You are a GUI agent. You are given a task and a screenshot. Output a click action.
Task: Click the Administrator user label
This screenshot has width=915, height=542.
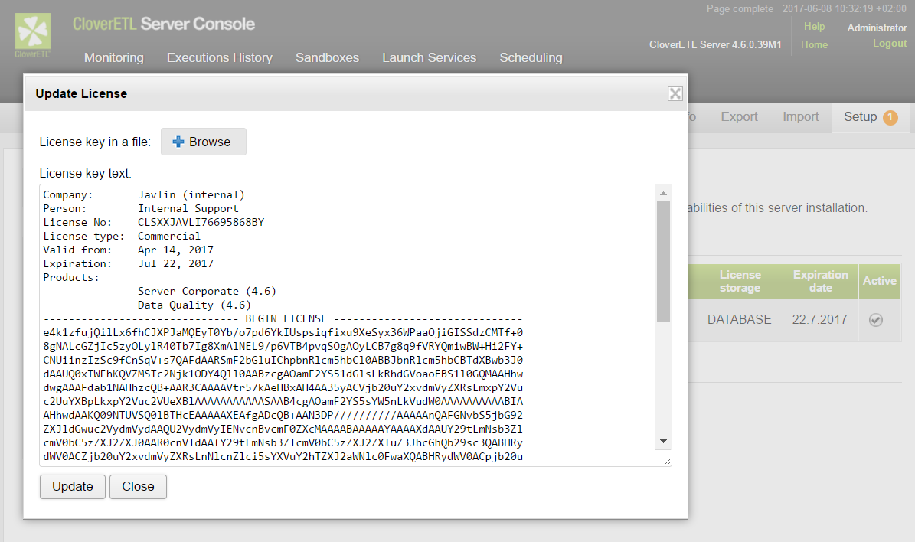(877, 28)
